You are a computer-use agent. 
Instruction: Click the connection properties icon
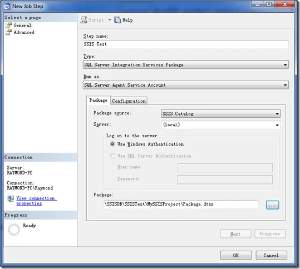[11, 198]
